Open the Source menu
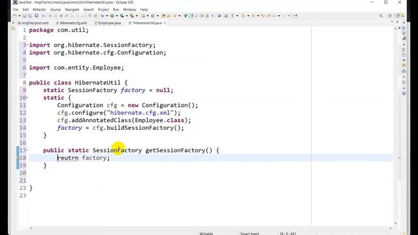This screenshot has height=235, width=418. pos(56,10)
